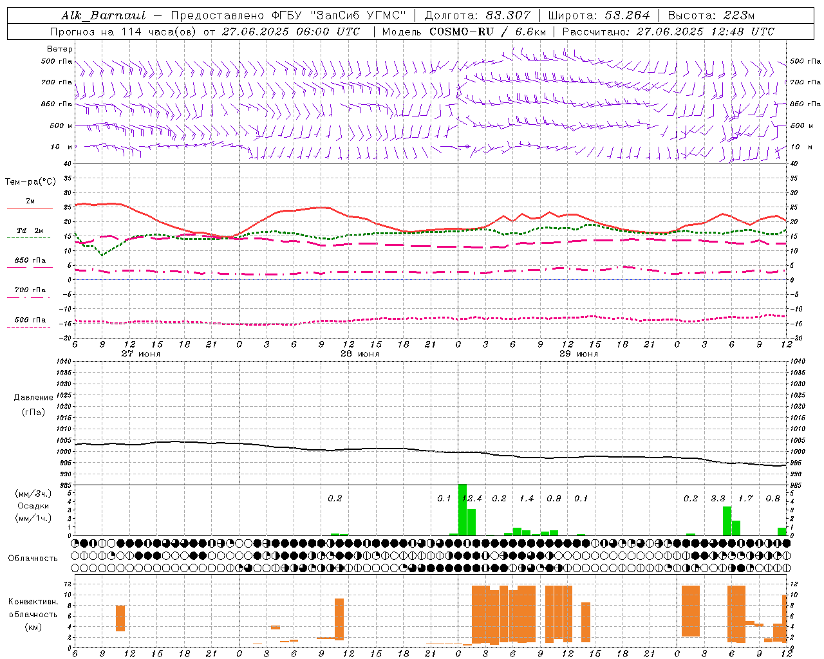Click the (мм/1ч.) precipitation unit label
This screenshot has height=659, width=824.
click(32, 518)
